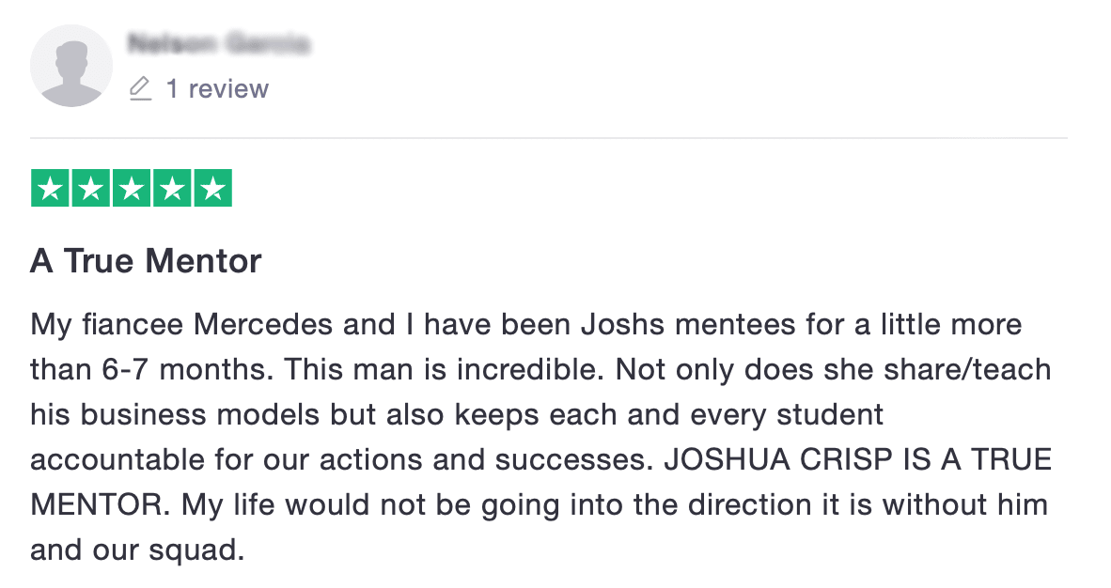The image size is (1111, 588).
Task: Click the horizontal divider under reviewer info
Action: click(548, 138)
